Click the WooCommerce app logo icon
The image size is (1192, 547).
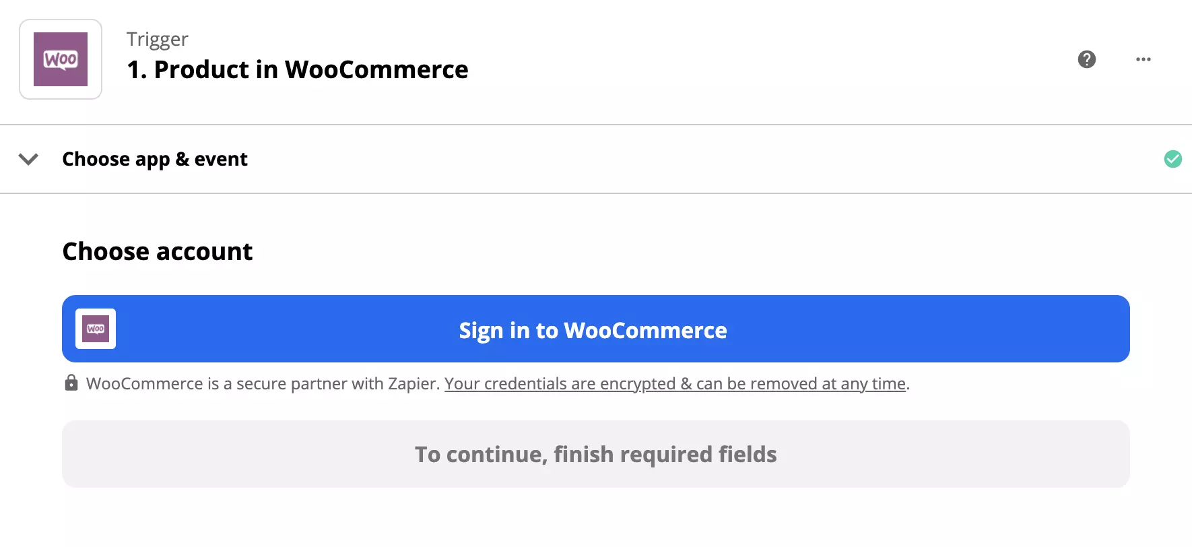[x=60, y=59]
